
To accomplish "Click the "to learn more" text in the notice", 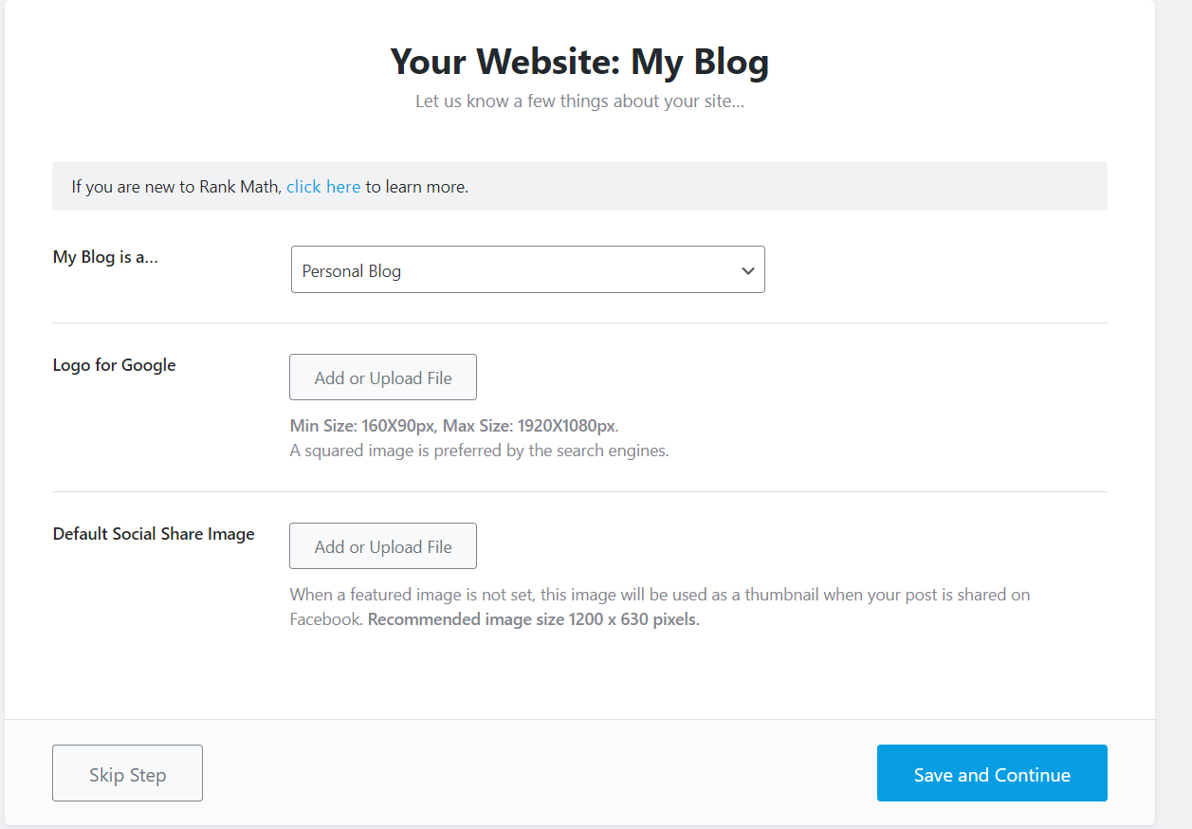I will click(x=417, y=187).
